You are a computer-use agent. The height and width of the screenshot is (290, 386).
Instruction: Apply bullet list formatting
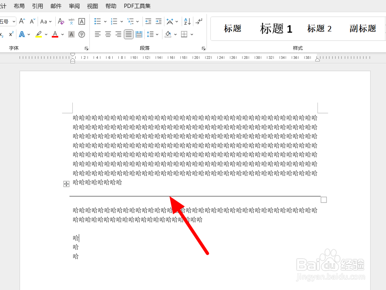pos(97,21)
